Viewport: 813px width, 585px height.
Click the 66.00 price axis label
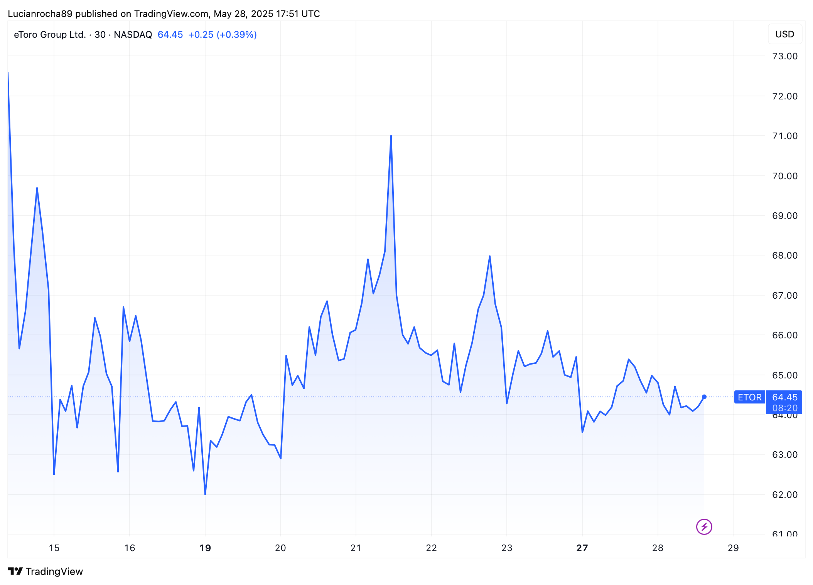pos(784,335)
